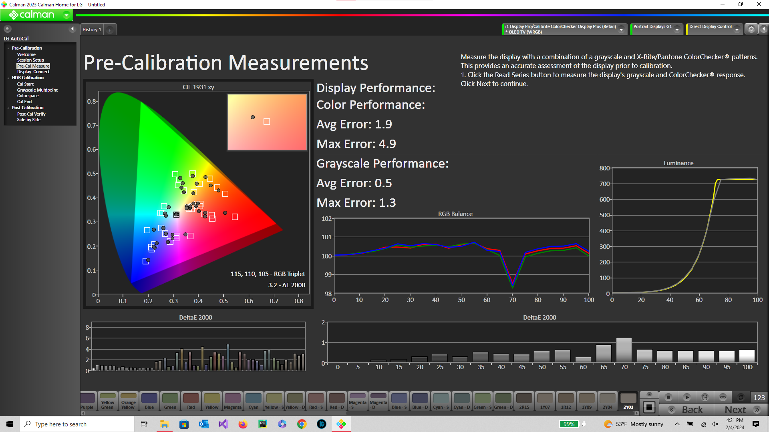
Task: Select Grayscale Multipoint in workflow list
Action: click(x=37, y=90)
